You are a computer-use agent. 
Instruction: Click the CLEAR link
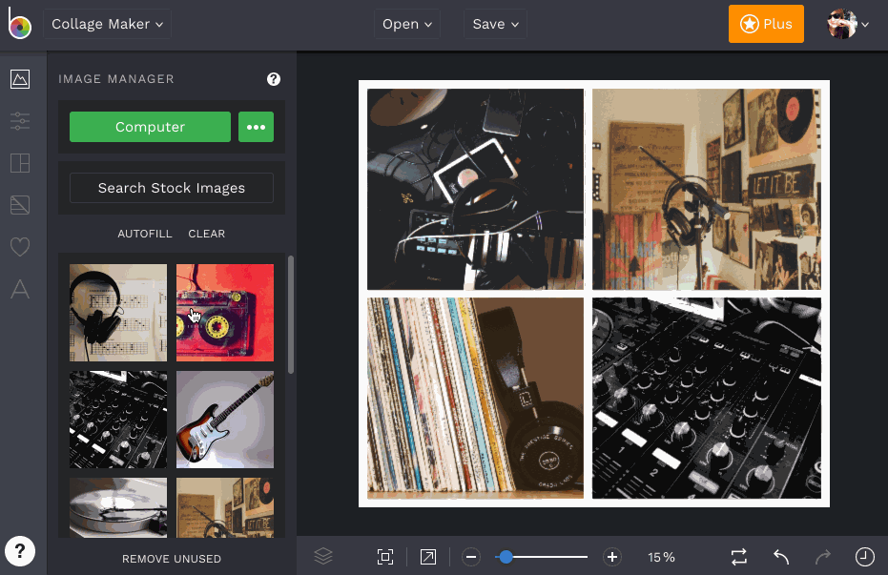207,234
